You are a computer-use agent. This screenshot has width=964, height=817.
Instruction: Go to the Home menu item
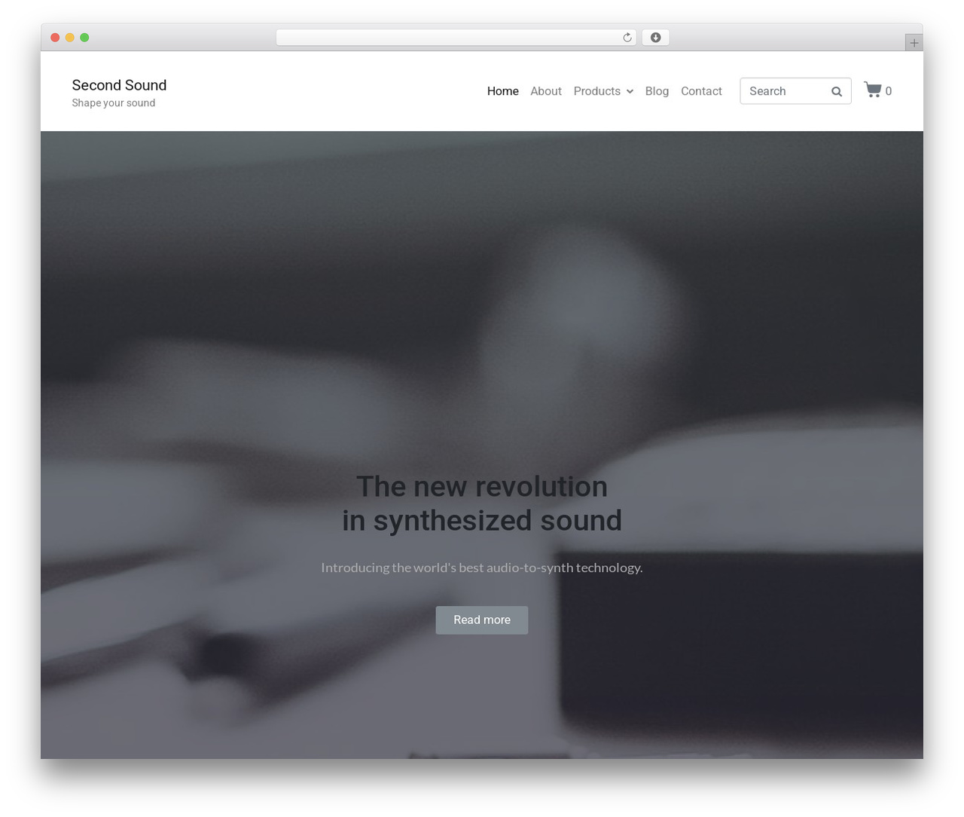[x=502, y=91]
